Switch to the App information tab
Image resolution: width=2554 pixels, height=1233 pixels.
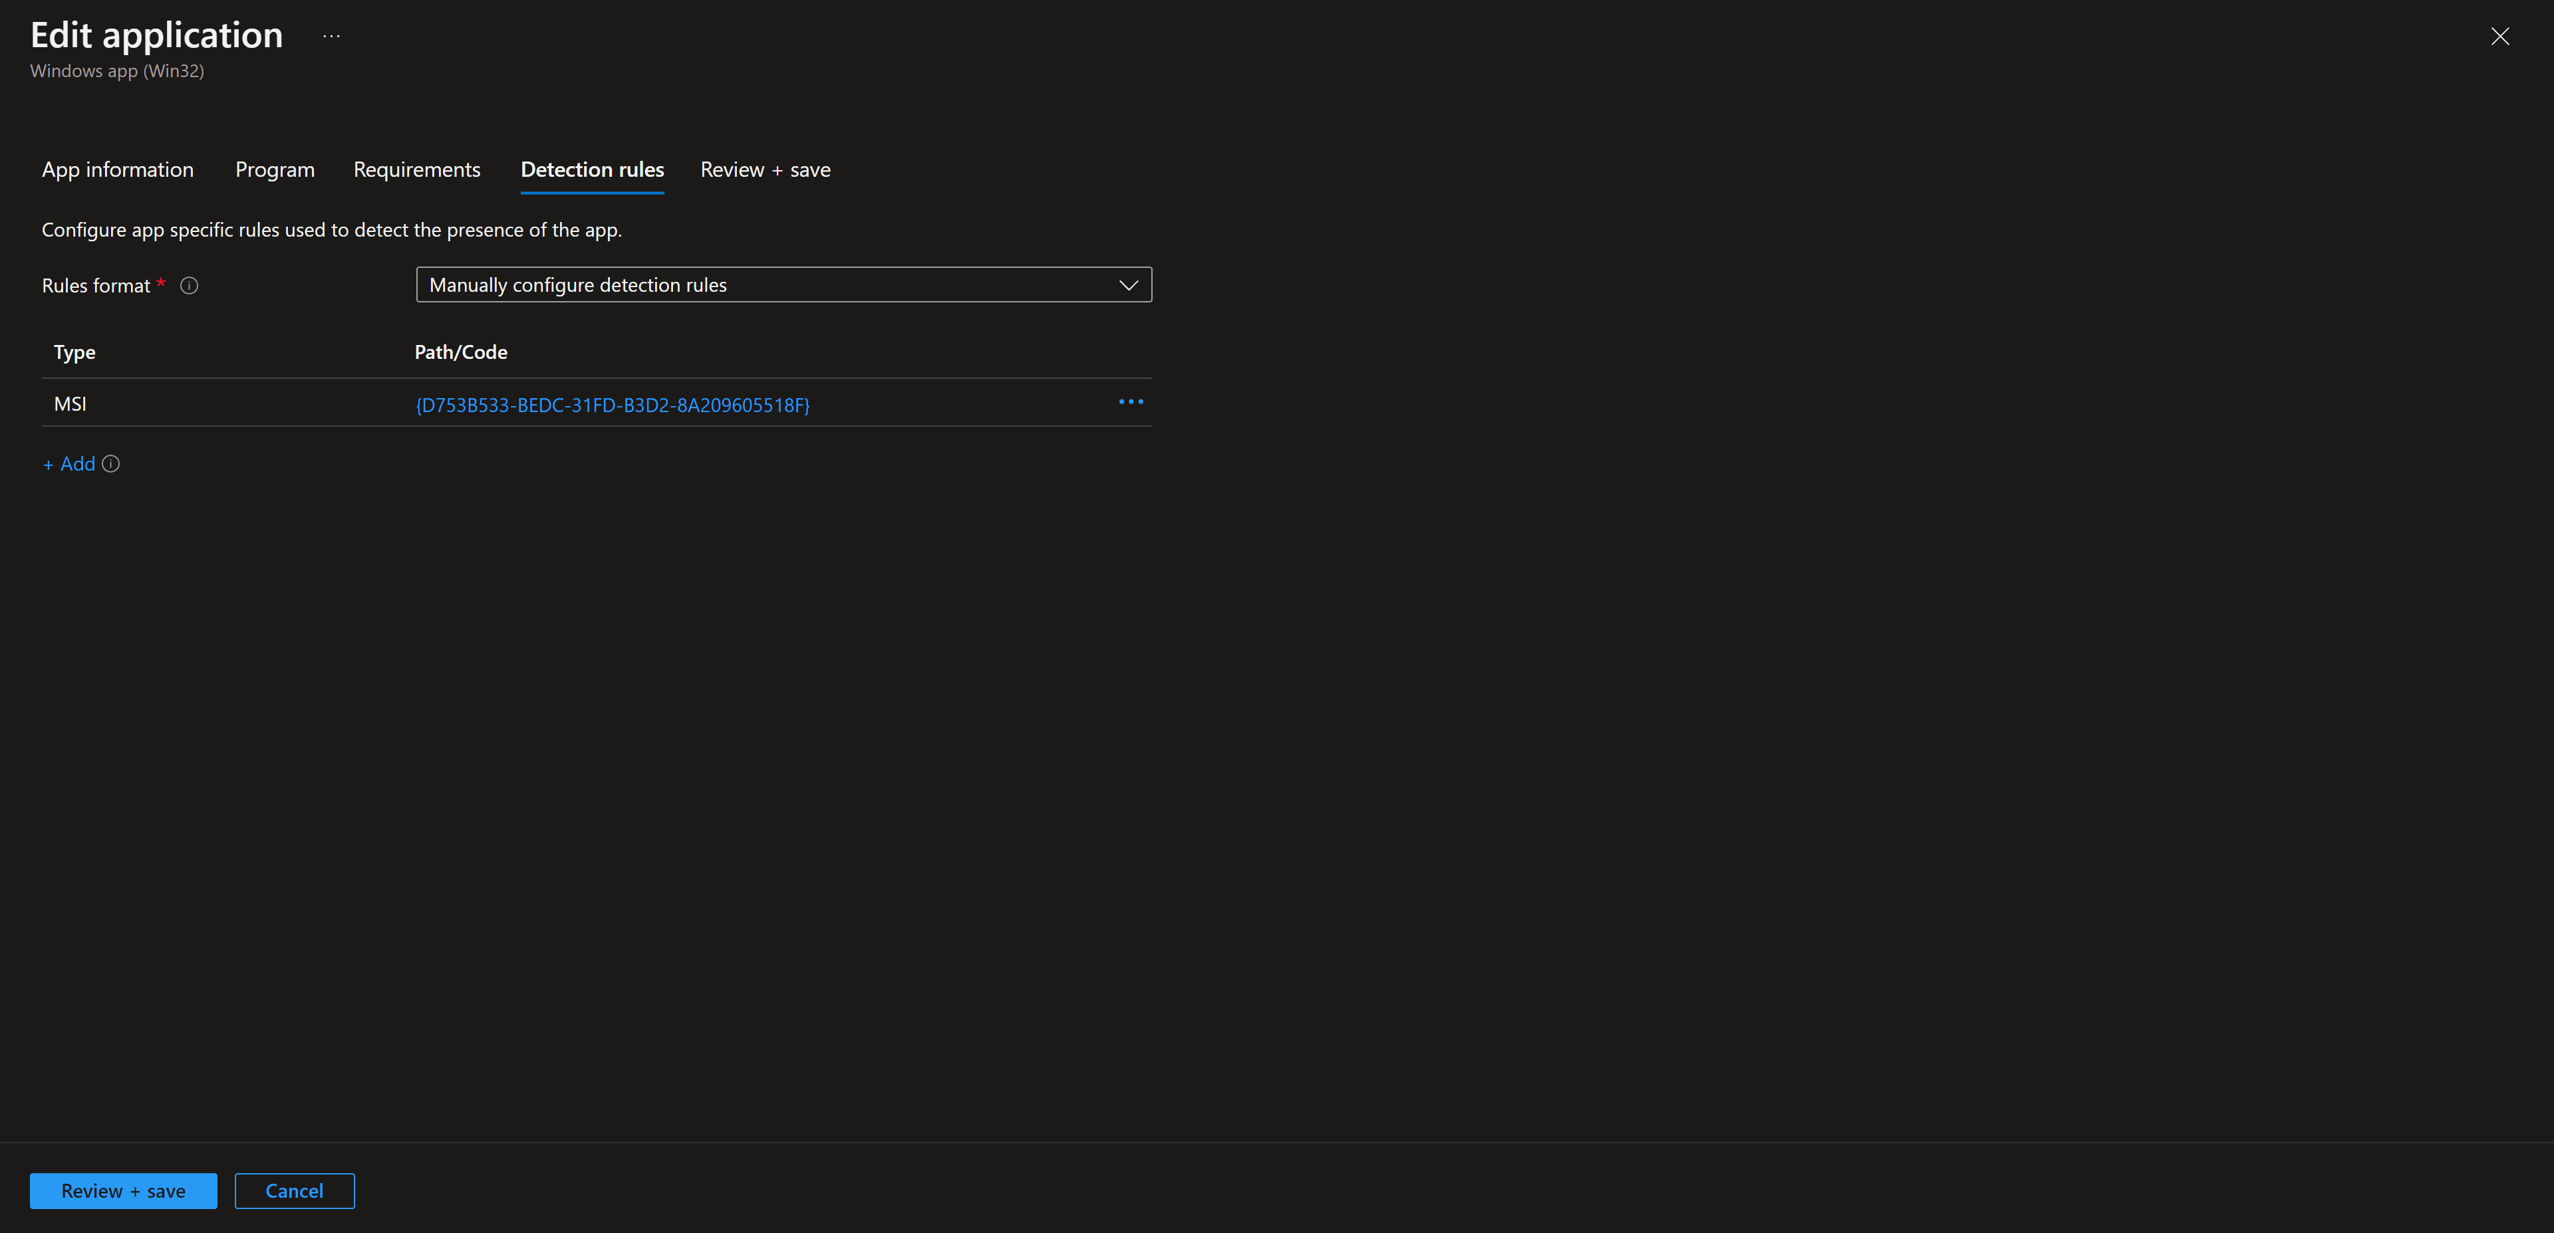(118, 169)
